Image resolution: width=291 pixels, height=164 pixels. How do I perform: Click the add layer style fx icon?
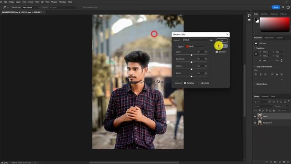(271, 162)
